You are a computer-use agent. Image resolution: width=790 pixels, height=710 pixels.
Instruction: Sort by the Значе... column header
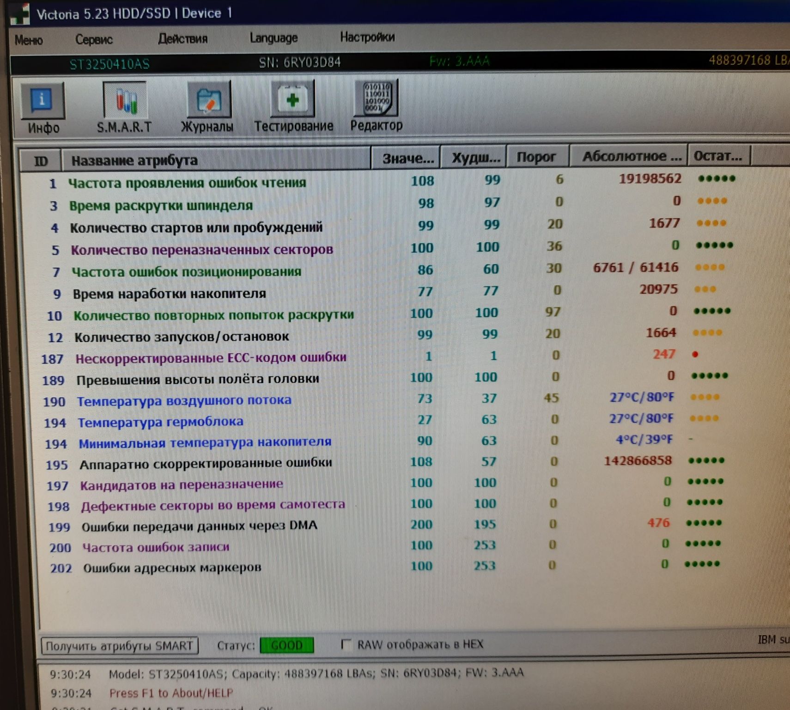tap(406, 158)
